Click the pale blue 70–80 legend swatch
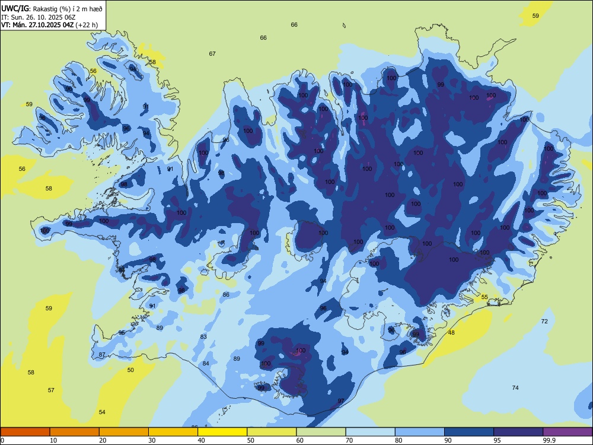Image resolution: width=593 pixels, height=445 pixels. pos(370,432)
